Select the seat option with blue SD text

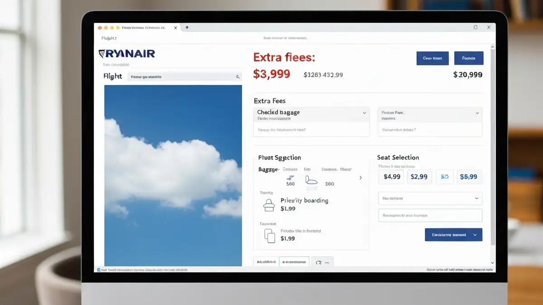click(444, 177)
